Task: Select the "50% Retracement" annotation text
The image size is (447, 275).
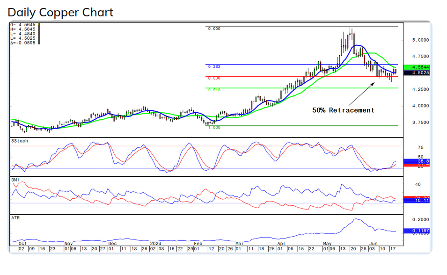Action: pos(343,110)
